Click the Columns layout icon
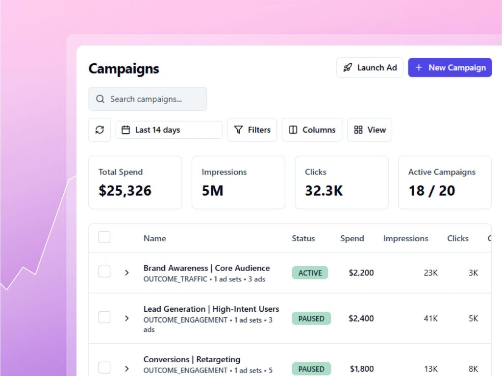This screenshot has height=376, width=502. [x=293, y=130]
